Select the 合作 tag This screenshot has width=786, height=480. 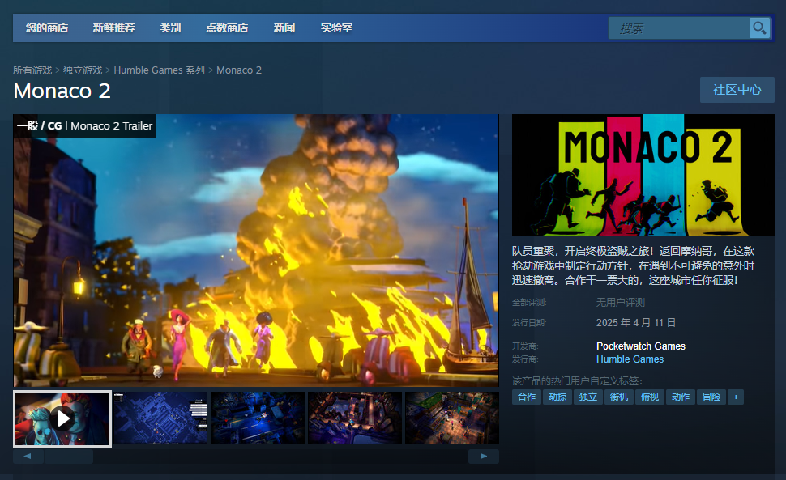click(527, 397)
